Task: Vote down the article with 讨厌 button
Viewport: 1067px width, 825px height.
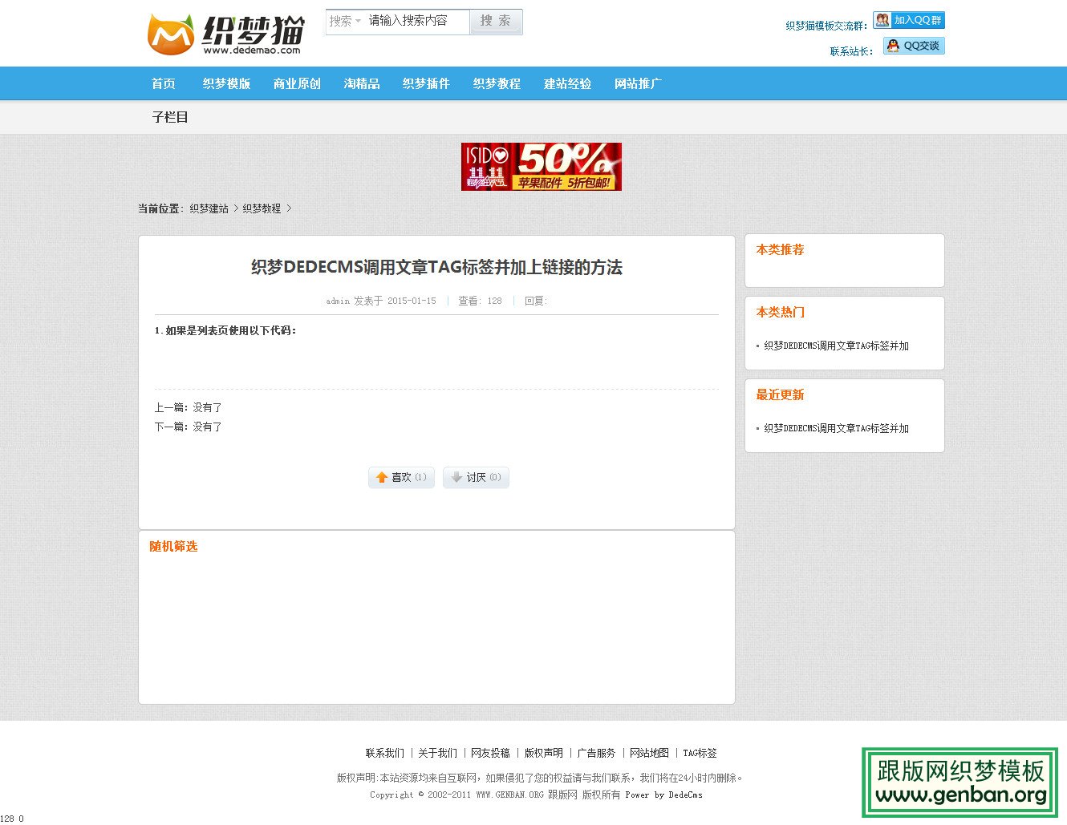Action: [476, 477]
